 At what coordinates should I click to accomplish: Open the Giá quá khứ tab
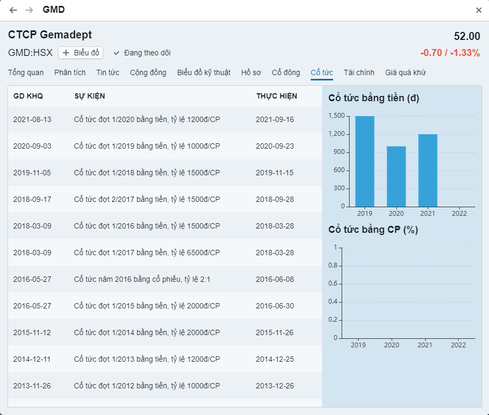tap(405, 72)
